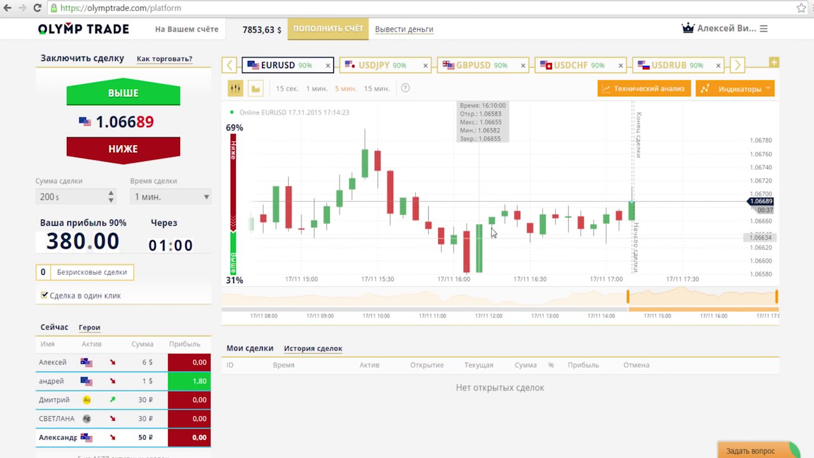This screenshot has height=458, width=814.
Task: Open 'История сделок' tab
Action: click(313, 349)
